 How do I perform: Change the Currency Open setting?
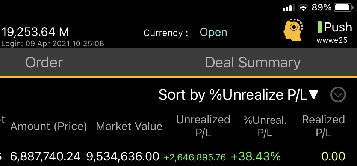tap(213, 33)
